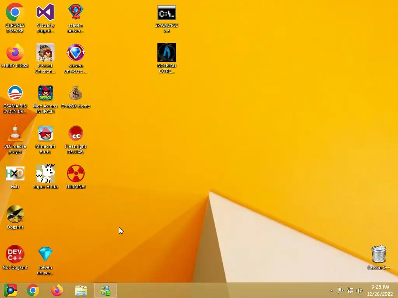The height and width of the screenshot is (298, 398).
Task: Open File Explorer from the taskbar
Action: (81, 290)
